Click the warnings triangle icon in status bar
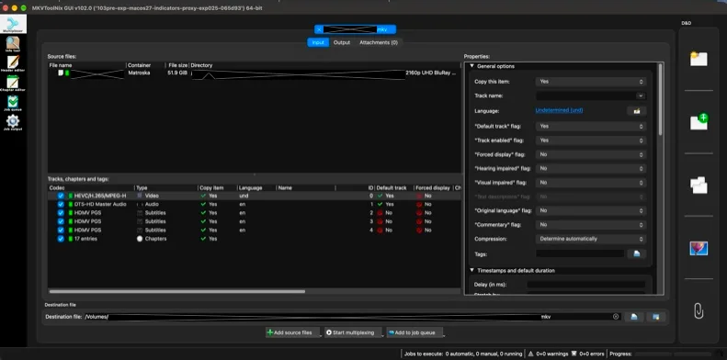Screen dimensions: 727x360 tap(530, 354)
